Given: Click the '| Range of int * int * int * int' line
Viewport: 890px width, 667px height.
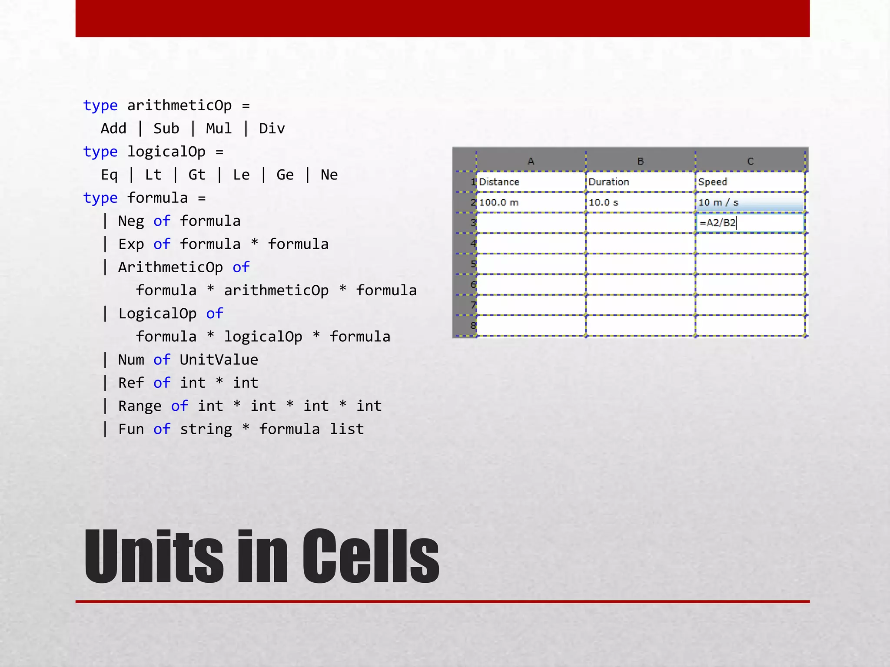Looking at the screenshot, I should (242, 406).
